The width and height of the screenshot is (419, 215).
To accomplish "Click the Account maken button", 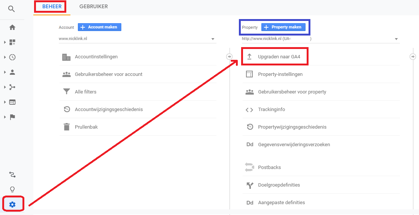I will (100, 27).
